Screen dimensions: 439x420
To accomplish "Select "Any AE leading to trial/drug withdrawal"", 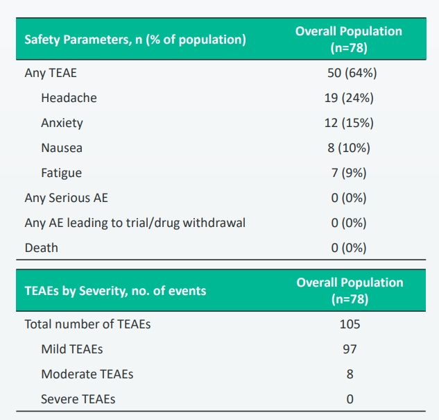I will 135,223.
